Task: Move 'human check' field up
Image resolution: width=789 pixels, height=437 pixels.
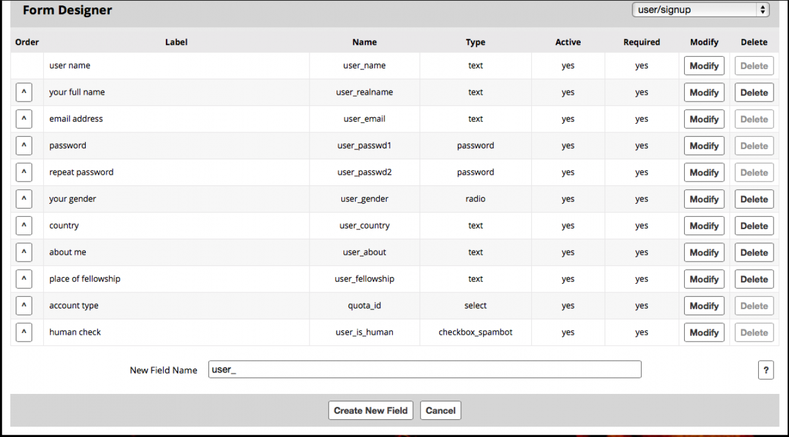Action: [23, 332]
